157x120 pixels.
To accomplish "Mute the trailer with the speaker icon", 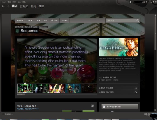I will (x=20, y=75).
